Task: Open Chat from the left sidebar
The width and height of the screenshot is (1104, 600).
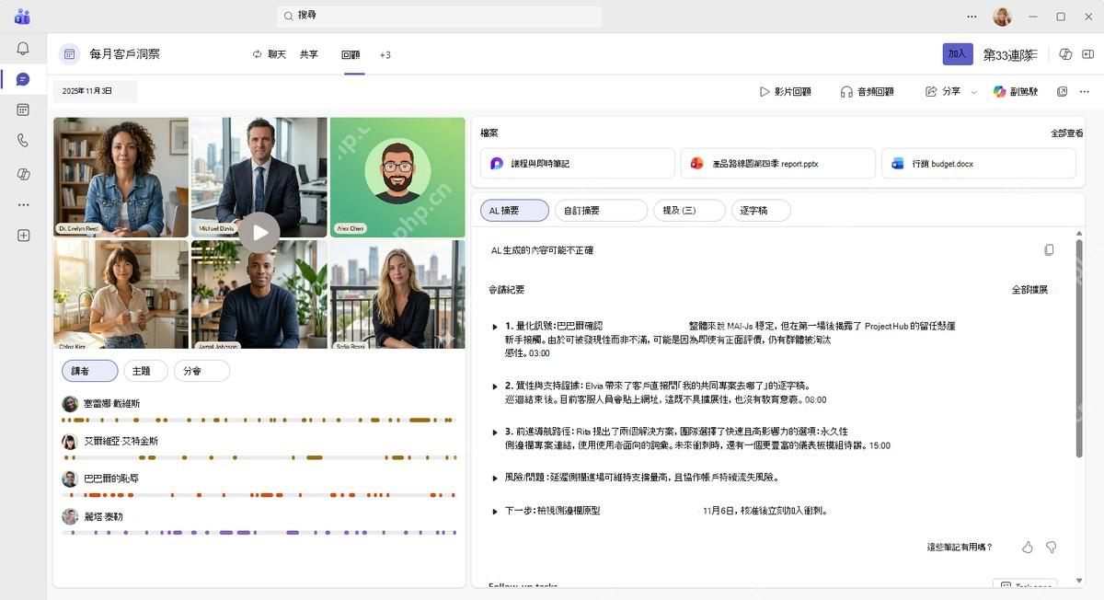Action: (23, 79)
